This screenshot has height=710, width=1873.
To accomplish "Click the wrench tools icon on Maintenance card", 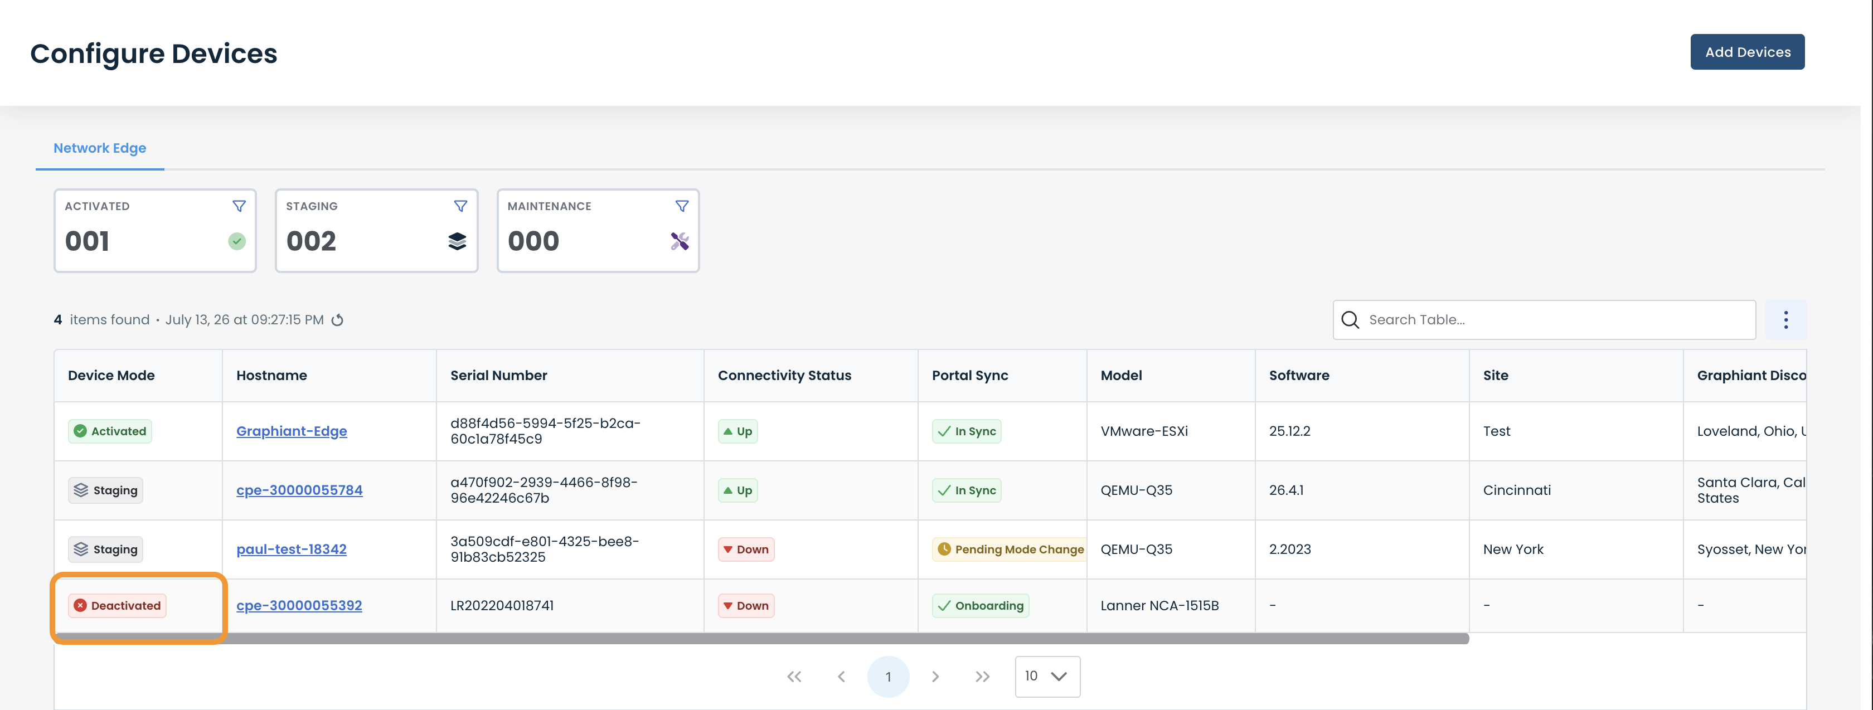I will coord(680,241).
